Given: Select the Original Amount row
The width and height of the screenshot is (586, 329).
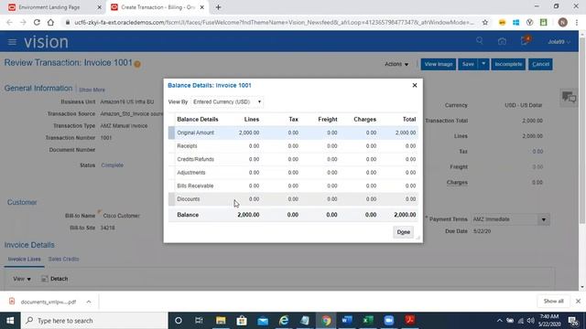Looking at the screenshot, I should (293, 133).
